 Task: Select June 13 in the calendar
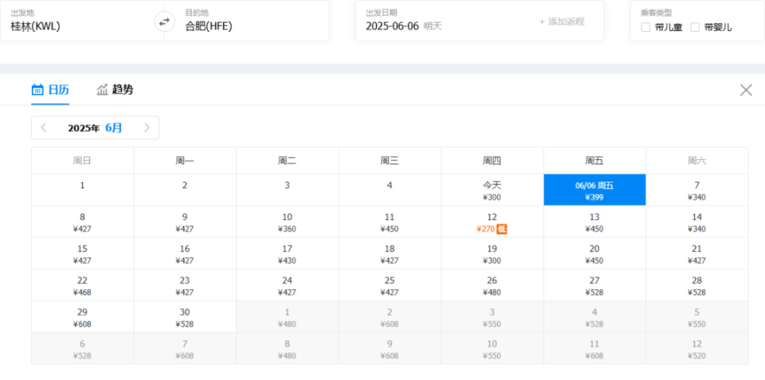594,222
